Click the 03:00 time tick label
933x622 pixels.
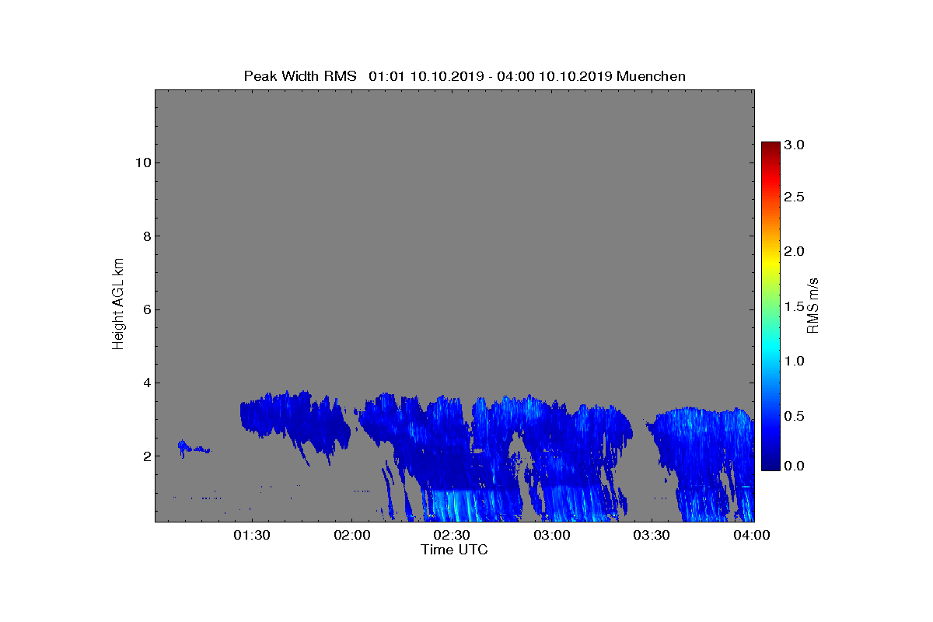pyautogui.click(x=553, y=535)
